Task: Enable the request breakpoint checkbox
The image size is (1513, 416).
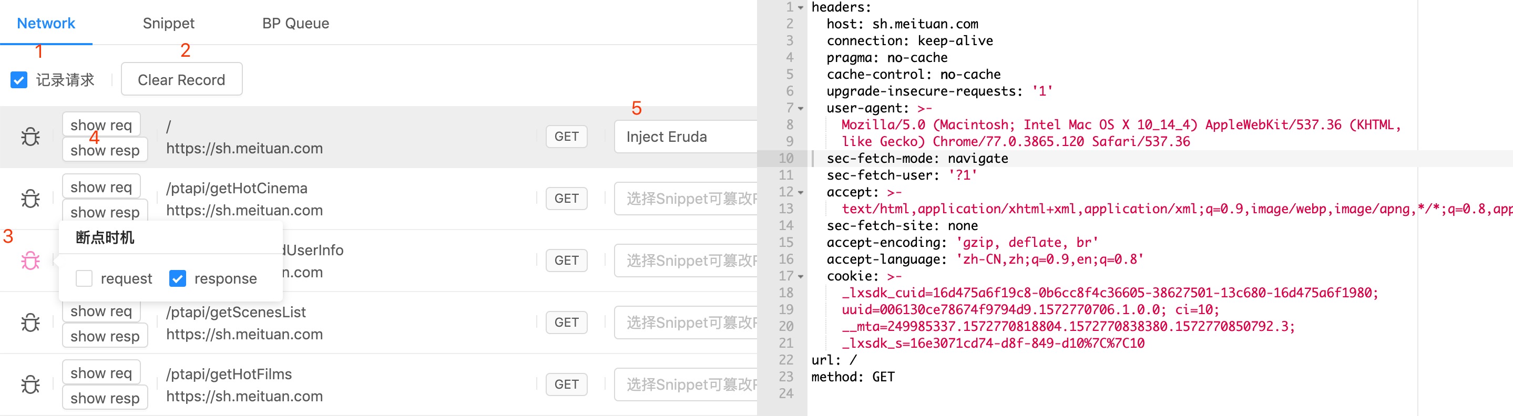Action: pos(84,278)
